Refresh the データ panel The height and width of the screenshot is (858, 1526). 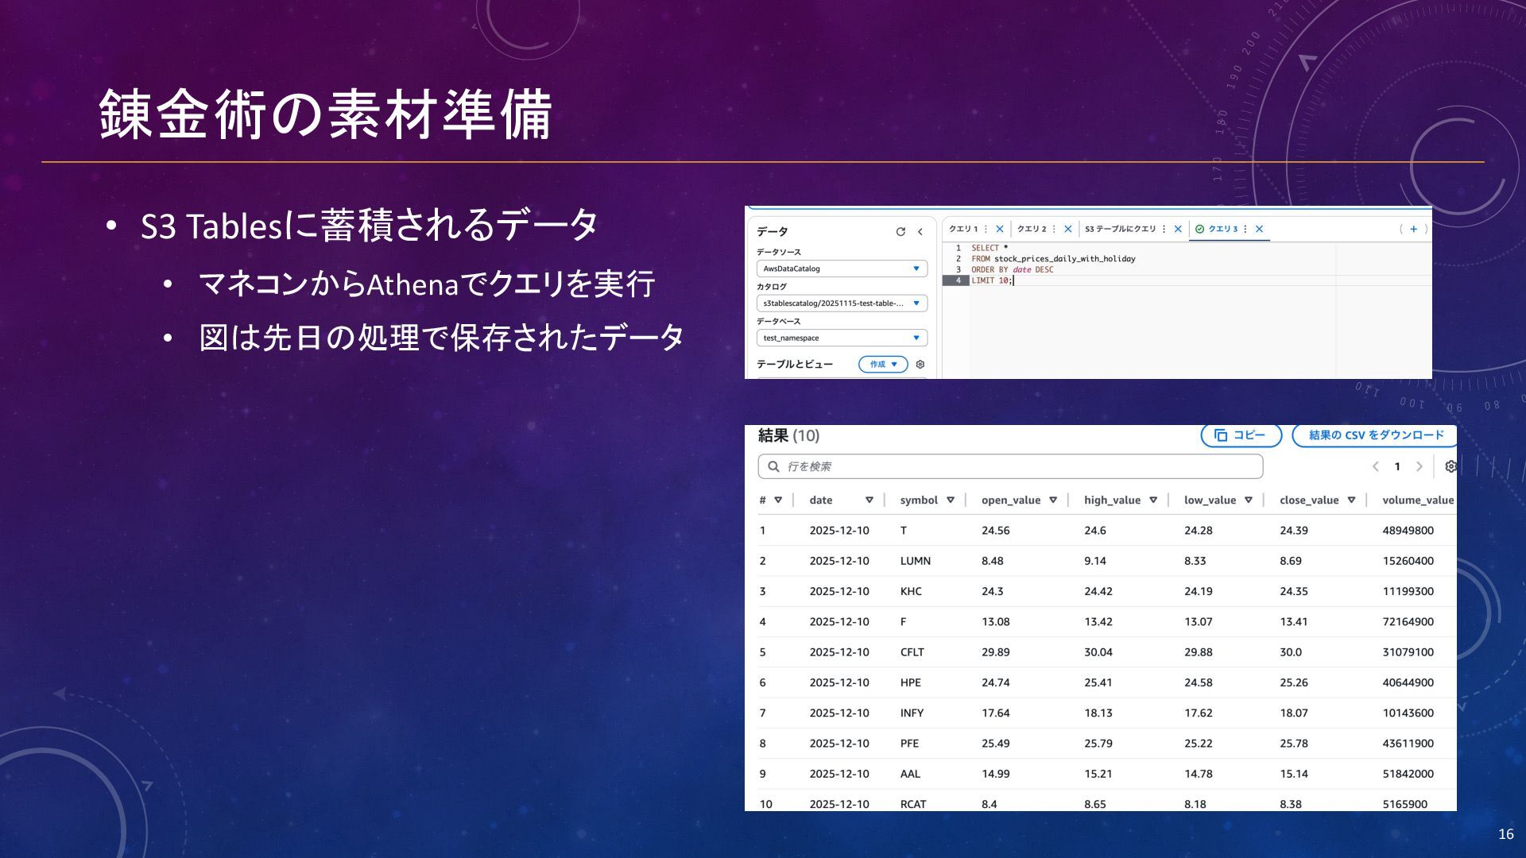tap(900, 232)
